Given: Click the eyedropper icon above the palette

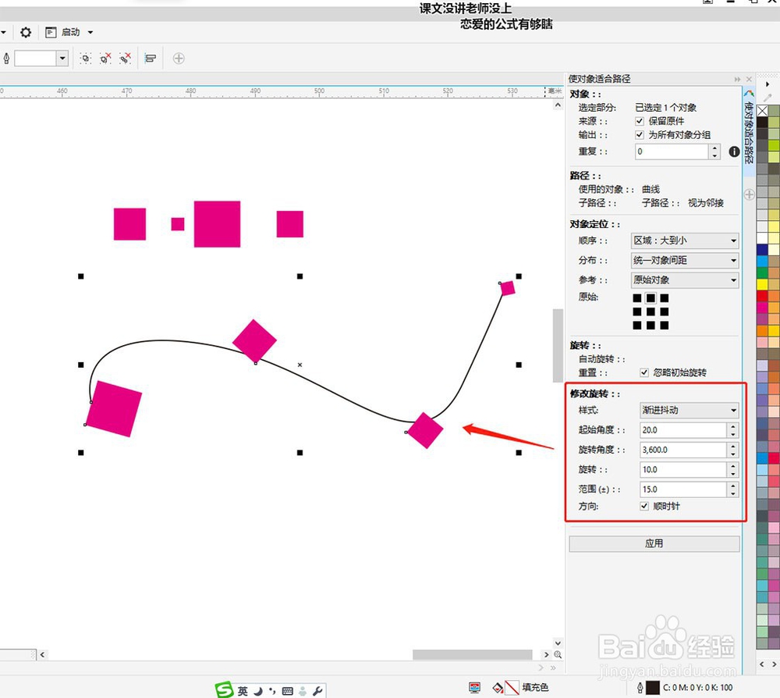Looking at the screenshot, I should pos(768,98).
